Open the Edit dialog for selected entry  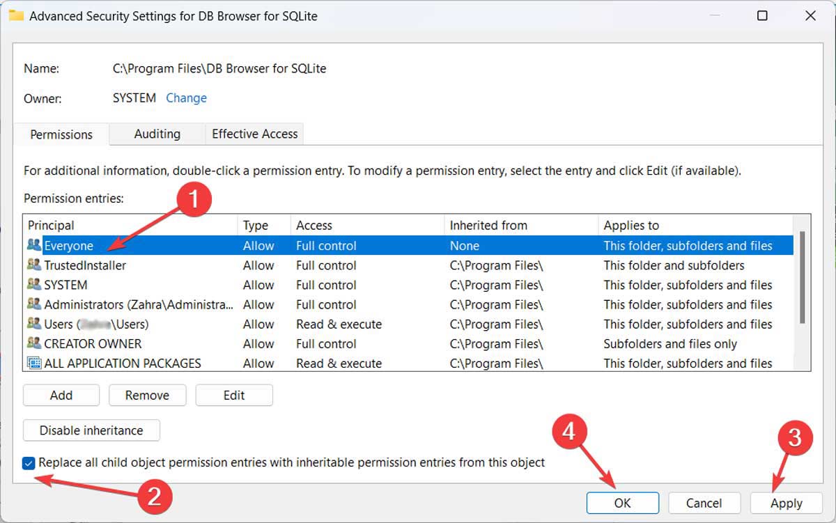[234, 395]
